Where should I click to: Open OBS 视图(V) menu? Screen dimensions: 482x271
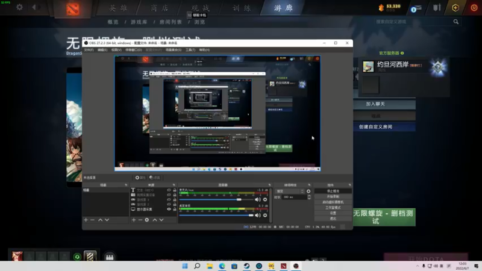[116, 50]
